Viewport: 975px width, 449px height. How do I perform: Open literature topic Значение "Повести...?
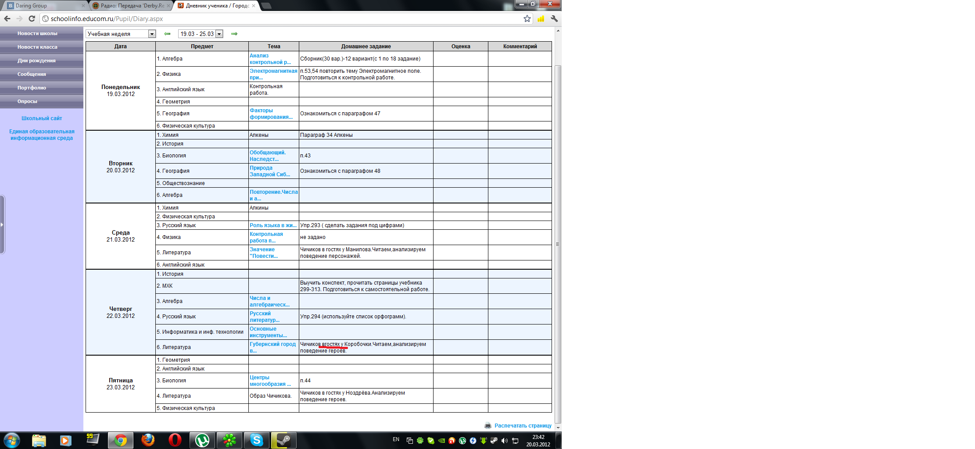point(264,253)
